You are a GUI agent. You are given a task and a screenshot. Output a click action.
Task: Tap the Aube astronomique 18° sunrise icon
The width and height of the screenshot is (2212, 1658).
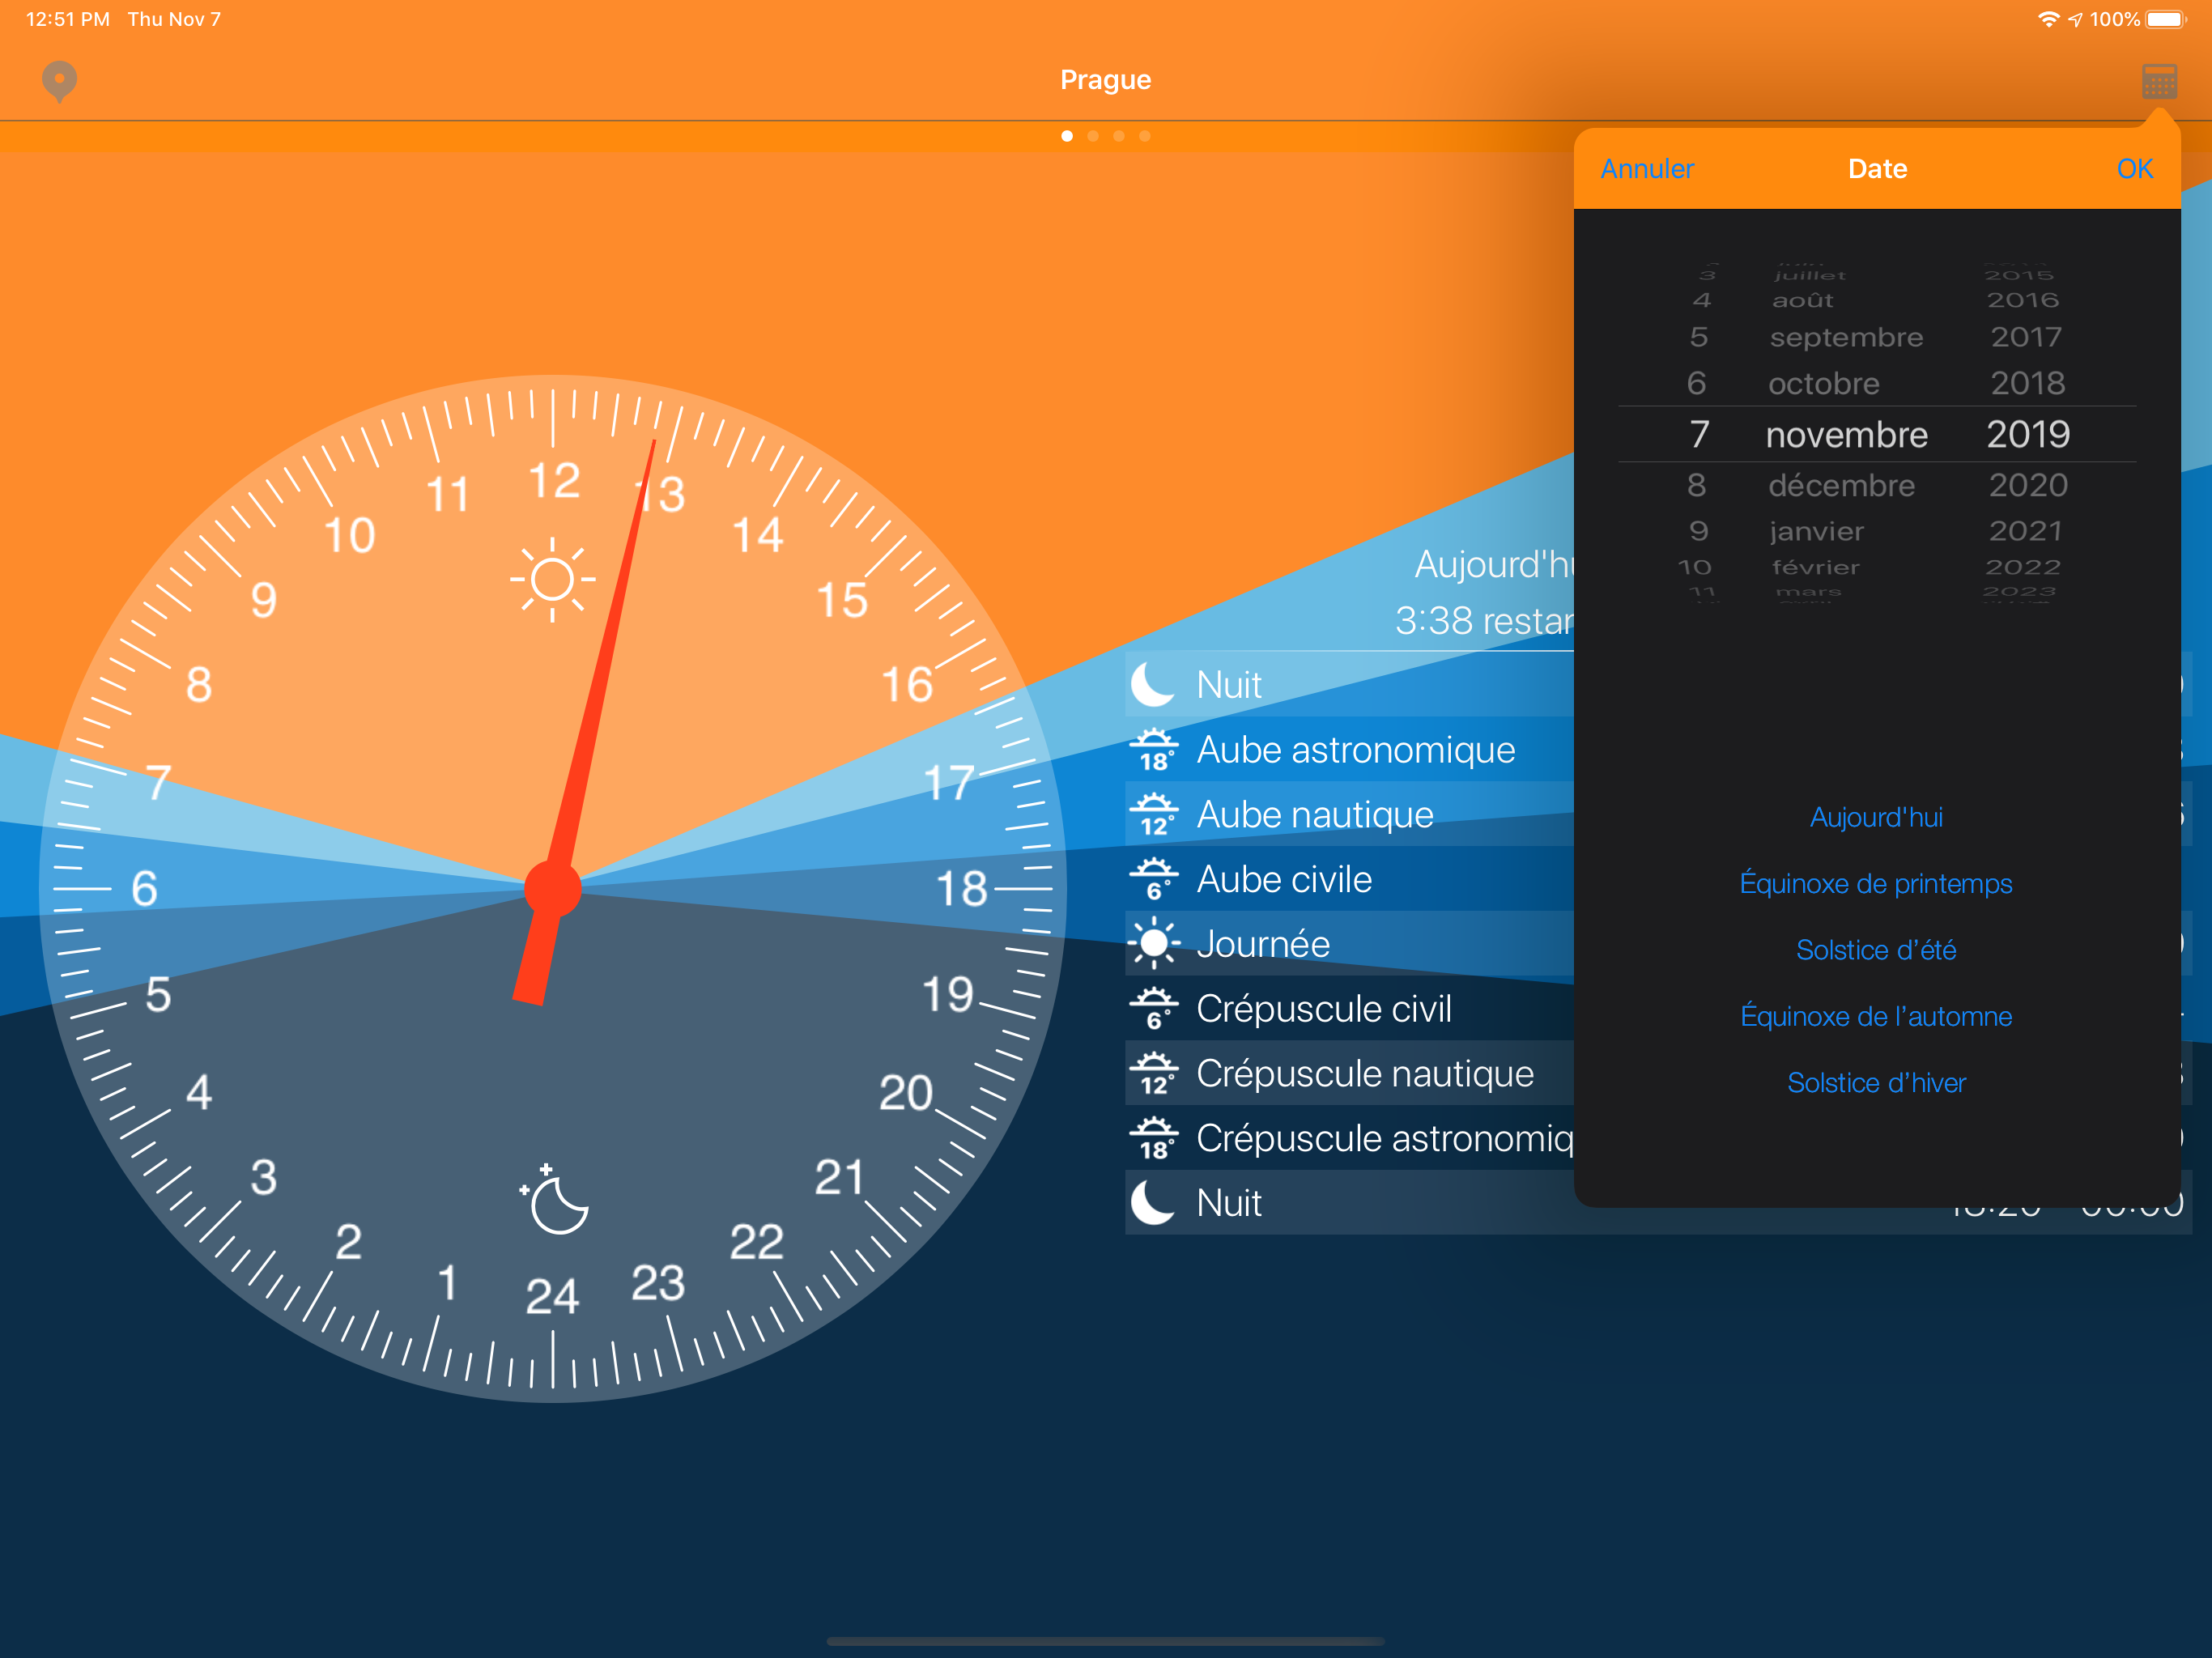point(1154,750)
